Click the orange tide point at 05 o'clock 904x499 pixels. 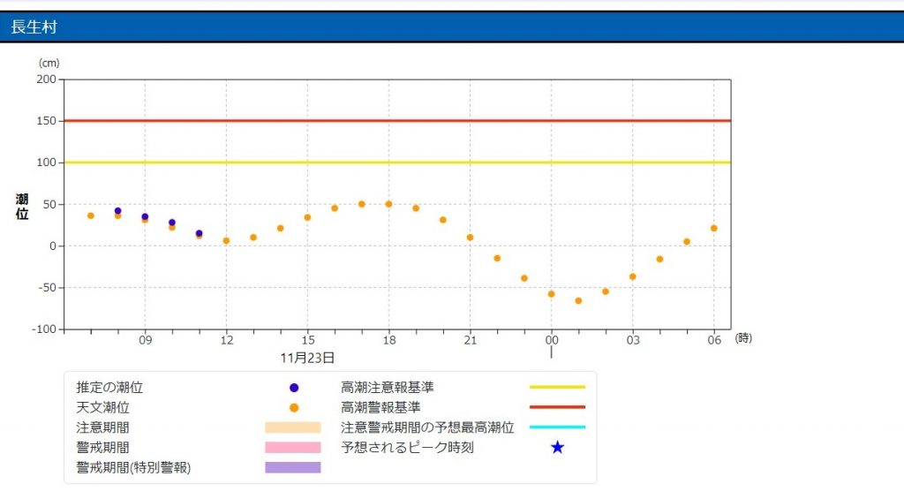pyautogui.click(x=687, y=242)
